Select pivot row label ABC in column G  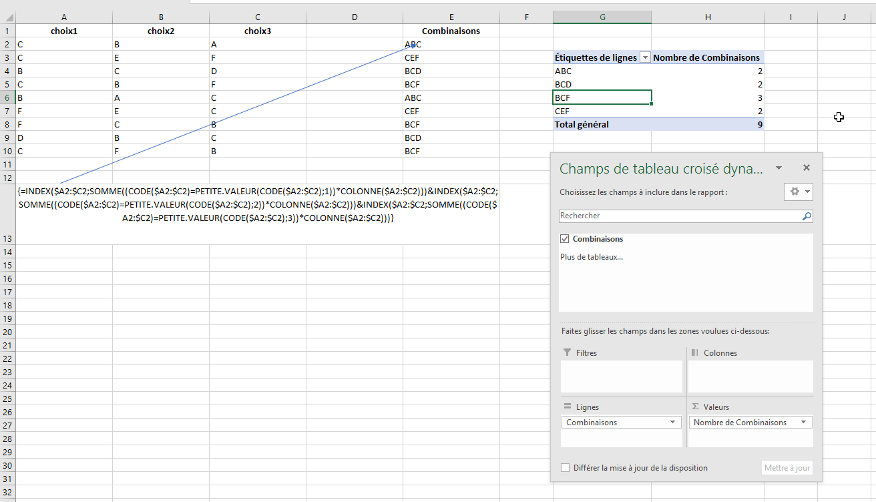point(602,71)
